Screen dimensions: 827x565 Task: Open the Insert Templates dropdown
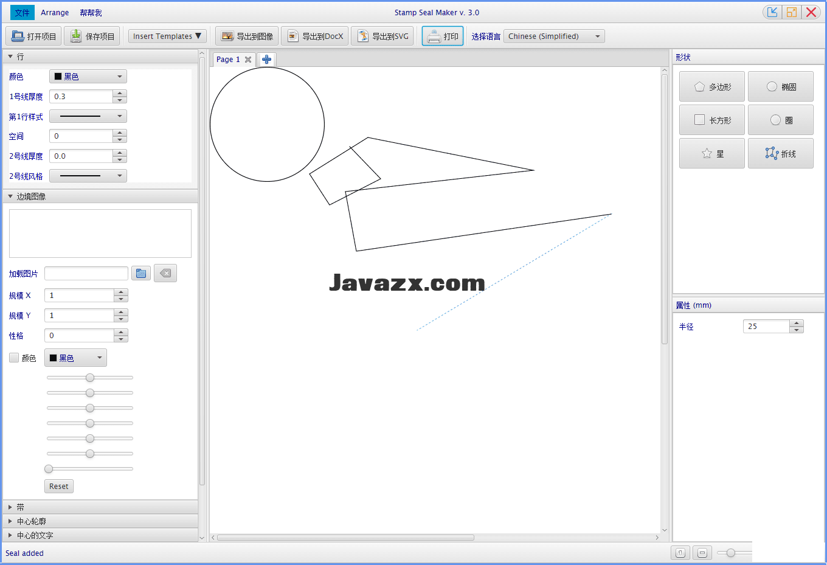point(167,36)
